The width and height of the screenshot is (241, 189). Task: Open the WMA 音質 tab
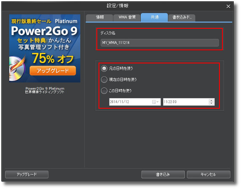[127, 18]
